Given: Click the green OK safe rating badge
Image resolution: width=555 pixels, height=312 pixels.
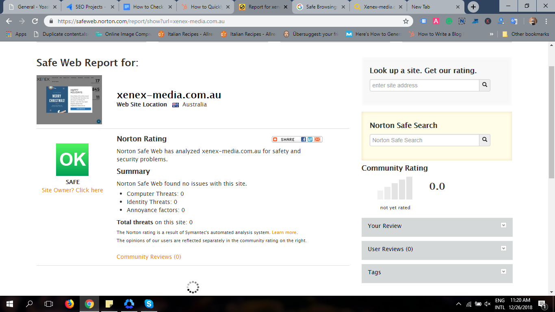Looking at the screenshot, I should [72, 160].
